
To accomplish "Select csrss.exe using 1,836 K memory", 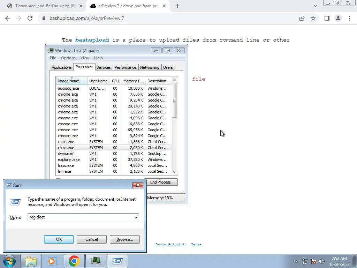I will 114,142.
